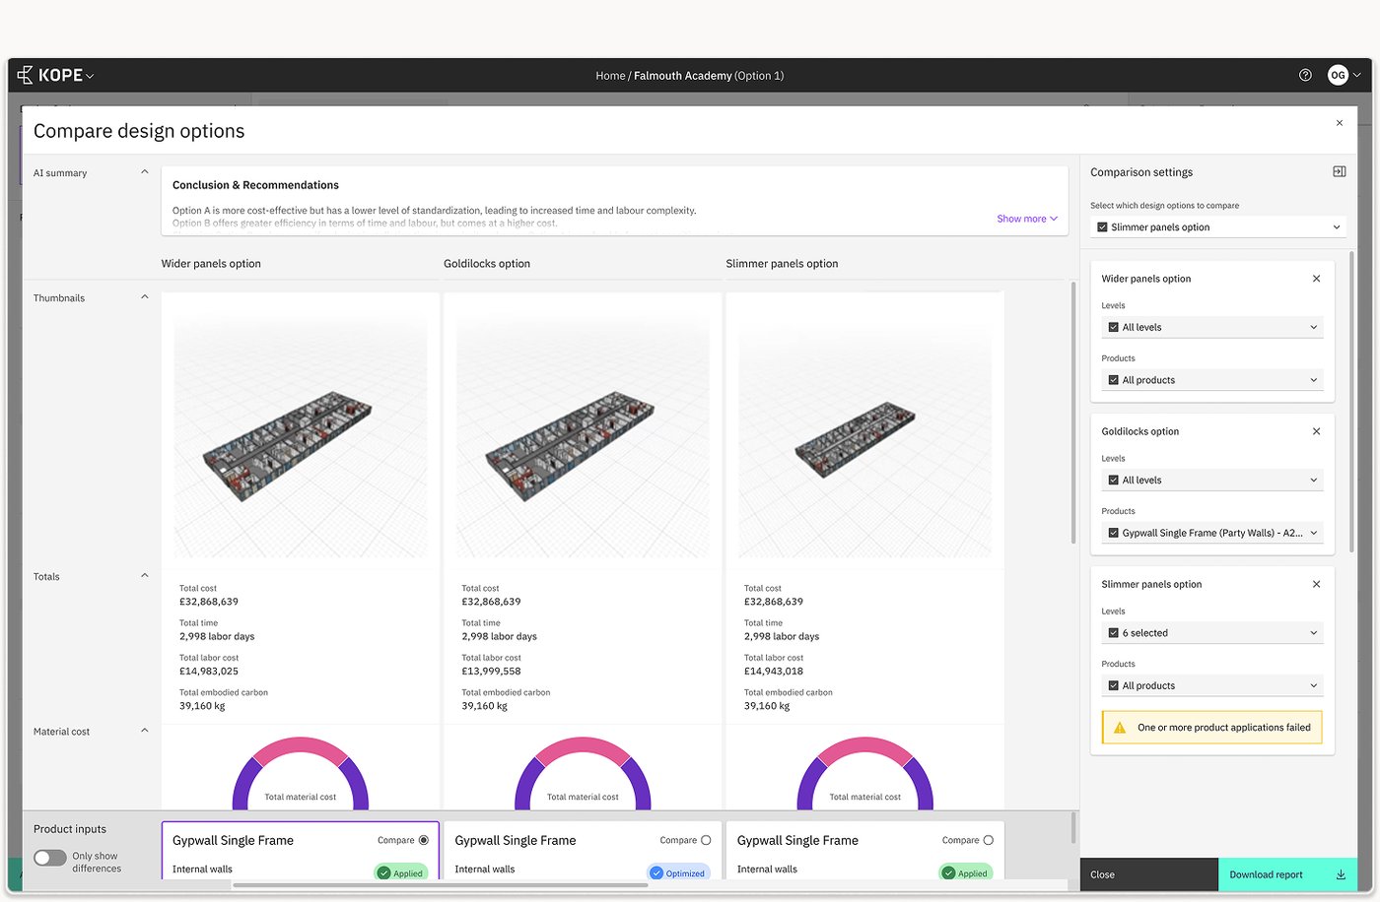Open Slimmer panels option 3D thumbnail
This screenshot has height=902, width=1380.
[864, 430]
